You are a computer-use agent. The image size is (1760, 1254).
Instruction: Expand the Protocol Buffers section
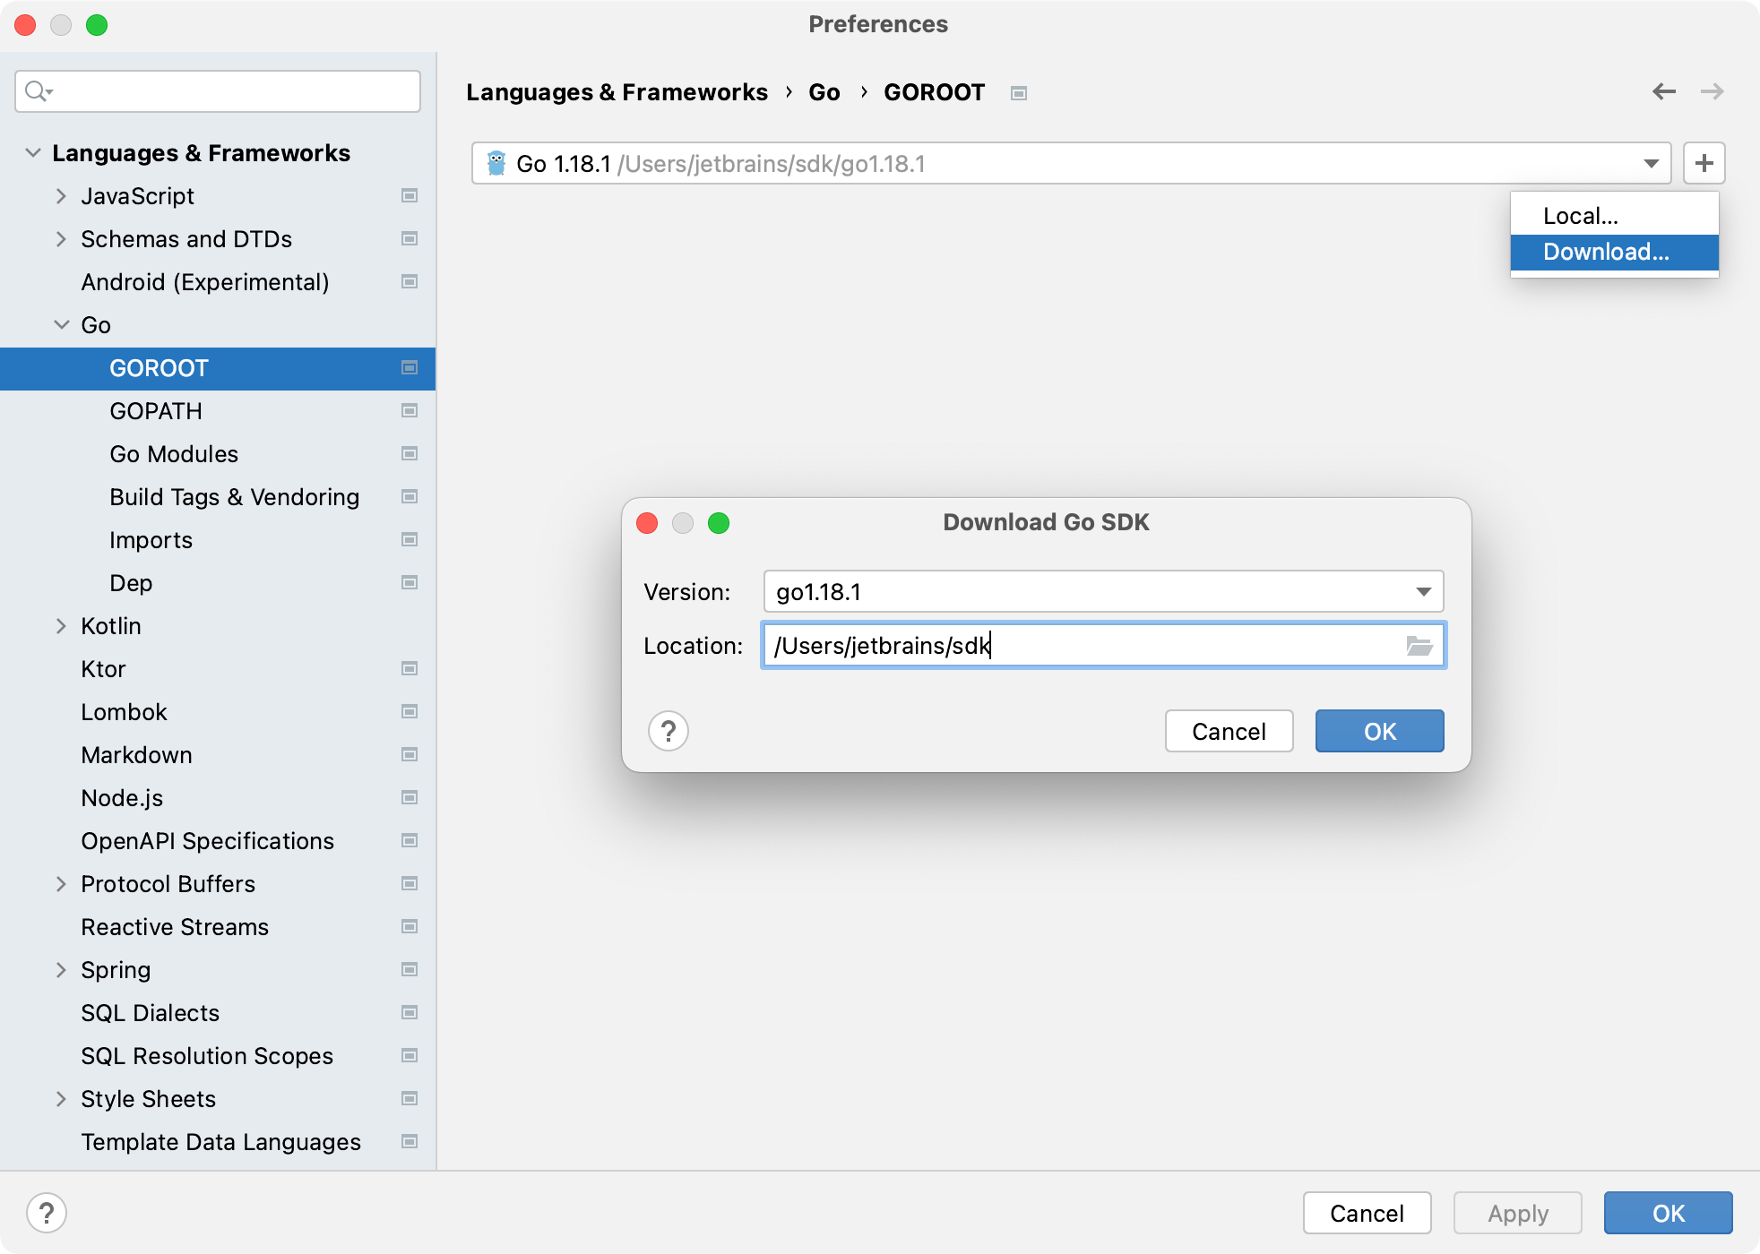coord(61,883)
